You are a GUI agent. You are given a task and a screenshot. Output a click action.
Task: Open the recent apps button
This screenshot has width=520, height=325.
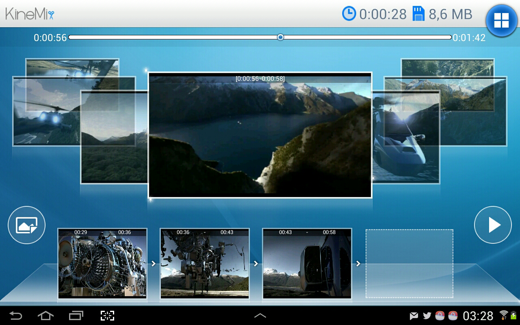76,316
